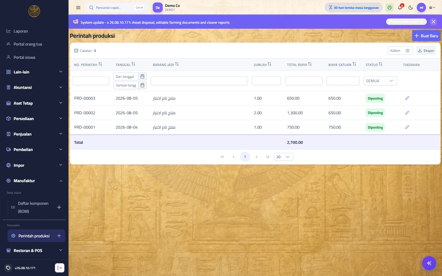Go to first page of results
This screenshot has height=276, width=442.
pyautogui.click(x=222, y=157)
